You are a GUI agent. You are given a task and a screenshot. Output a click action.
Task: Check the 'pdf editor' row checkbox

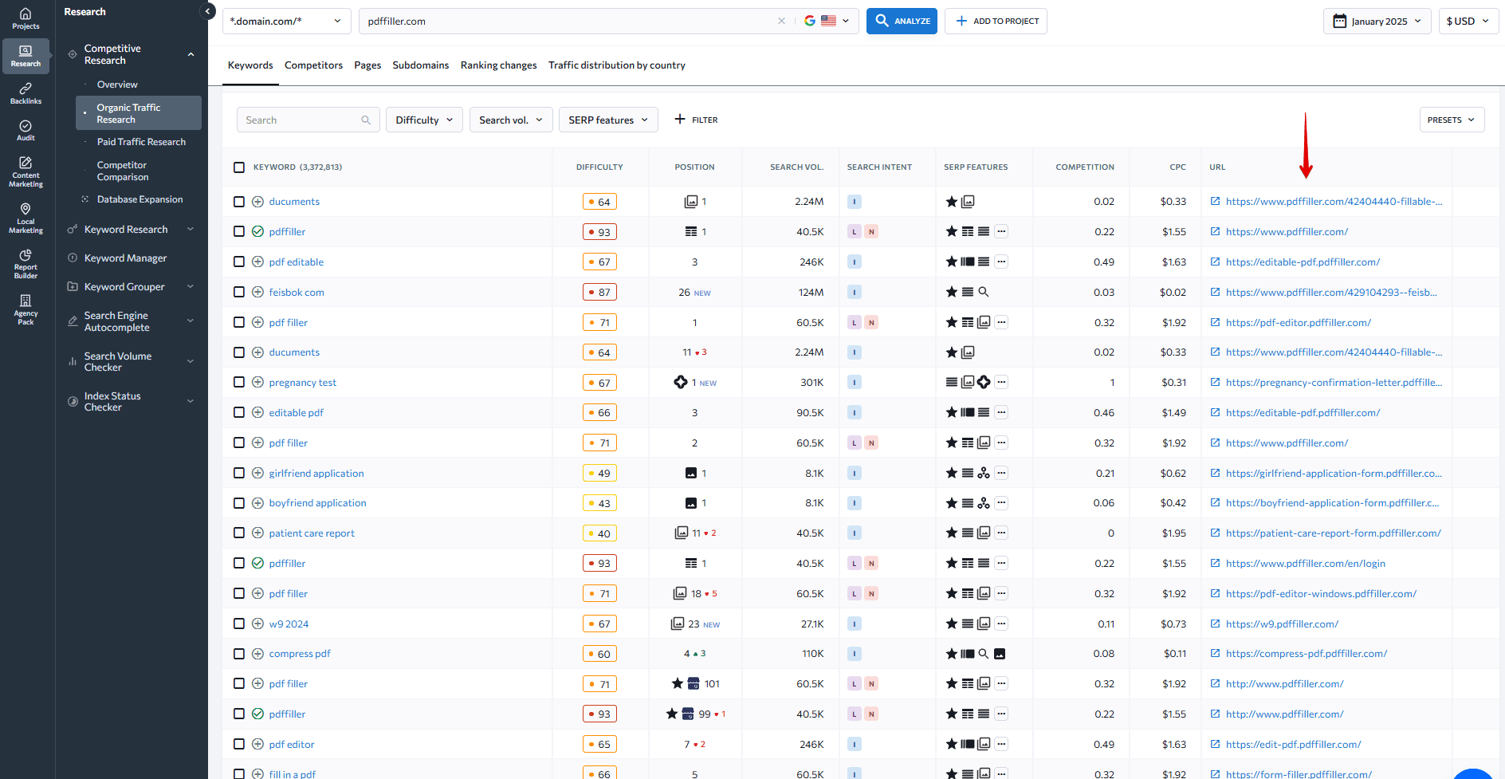point(239,744)
